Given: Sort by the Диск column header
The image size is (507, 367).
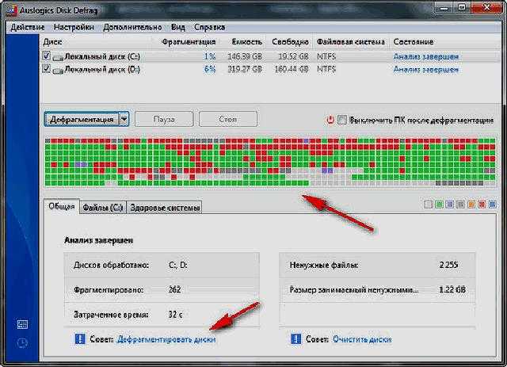Looking at the screenshot, I should pyautogui.click(x=52, y=42).
